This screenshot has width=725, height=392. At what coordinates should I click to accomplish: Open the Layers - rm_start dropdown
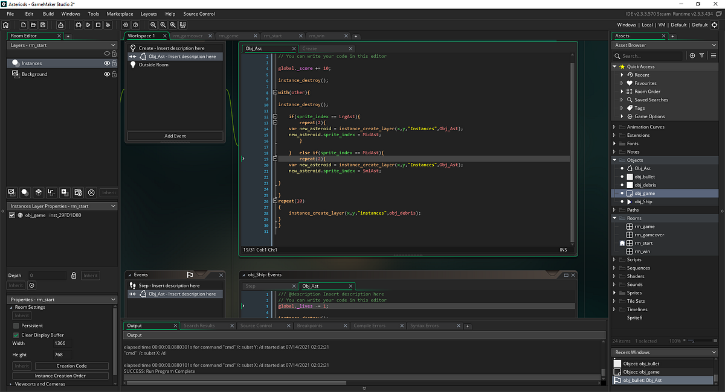coord(112,45)
